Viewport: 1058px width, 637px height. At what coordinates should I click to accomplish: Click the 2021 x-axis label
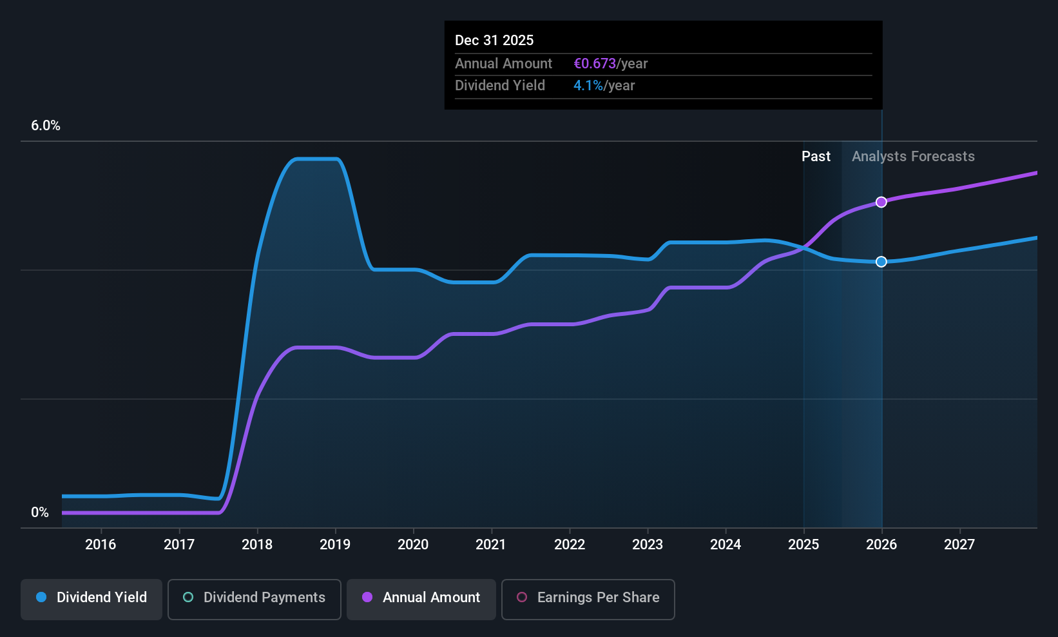[491, 545]
